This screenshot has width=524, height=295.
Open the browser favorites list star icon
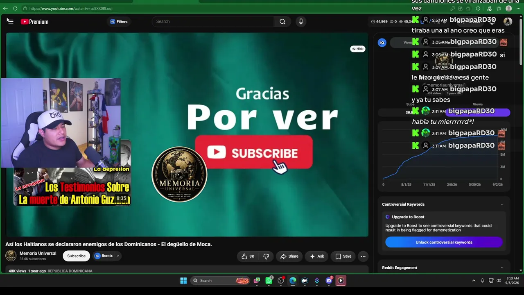[499, 9]
